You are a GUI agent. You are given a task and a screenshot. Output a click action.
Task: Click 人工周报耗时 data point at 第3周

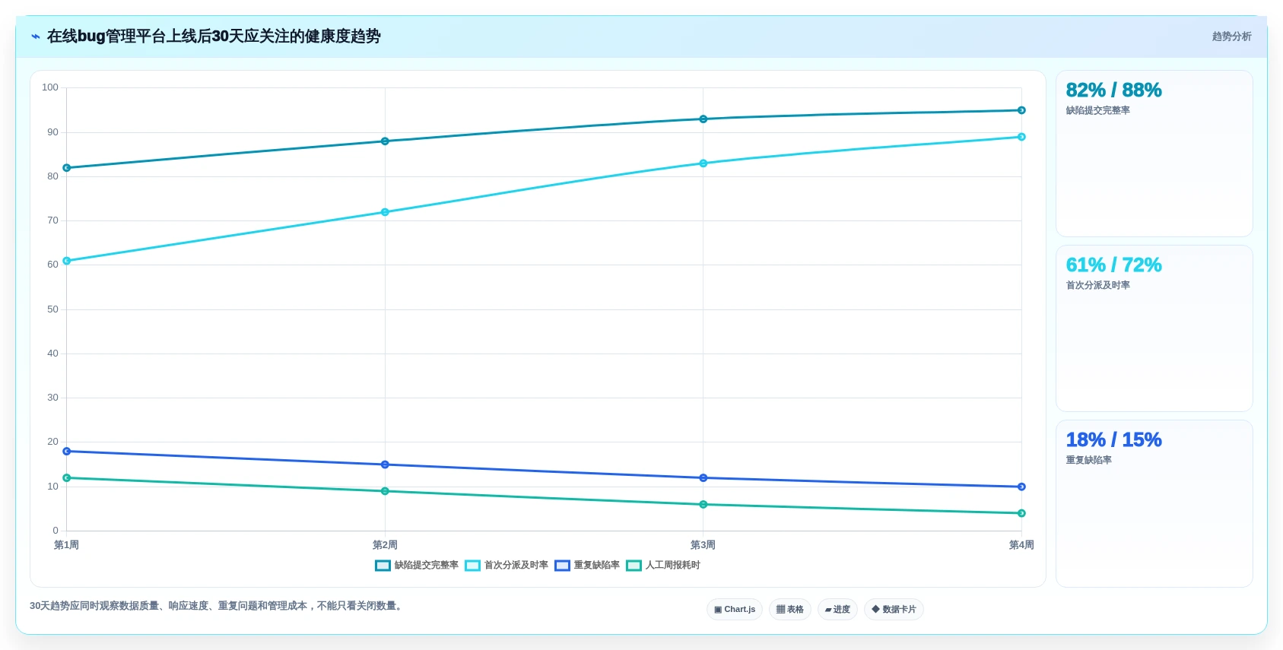point(703,505)
